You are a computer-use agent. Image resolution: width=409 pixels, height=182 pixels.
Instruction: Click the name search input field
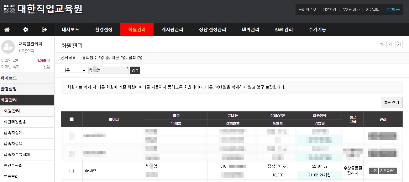pos(108,70)
